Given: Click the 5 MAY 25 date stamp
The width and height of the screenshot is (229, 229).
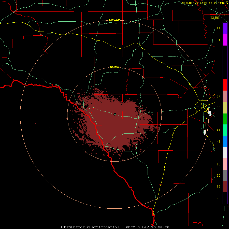Looking at the screenshot, I should coord(147,227).
